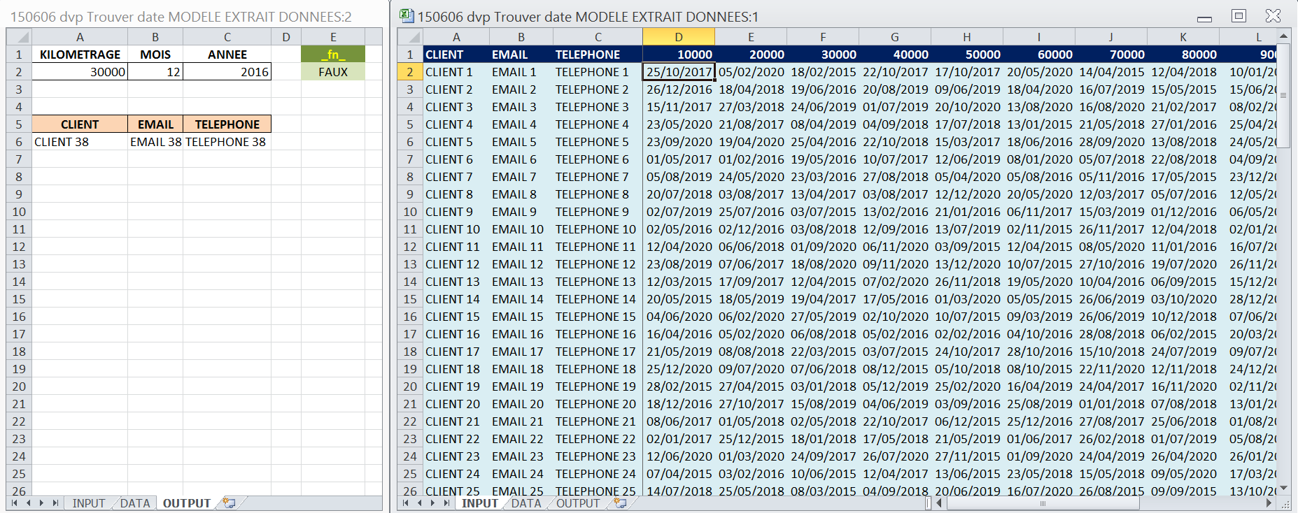1298x513 pixels.
Task: Click the KILOMETRAGE header cell
Action: tap(80, 55)
